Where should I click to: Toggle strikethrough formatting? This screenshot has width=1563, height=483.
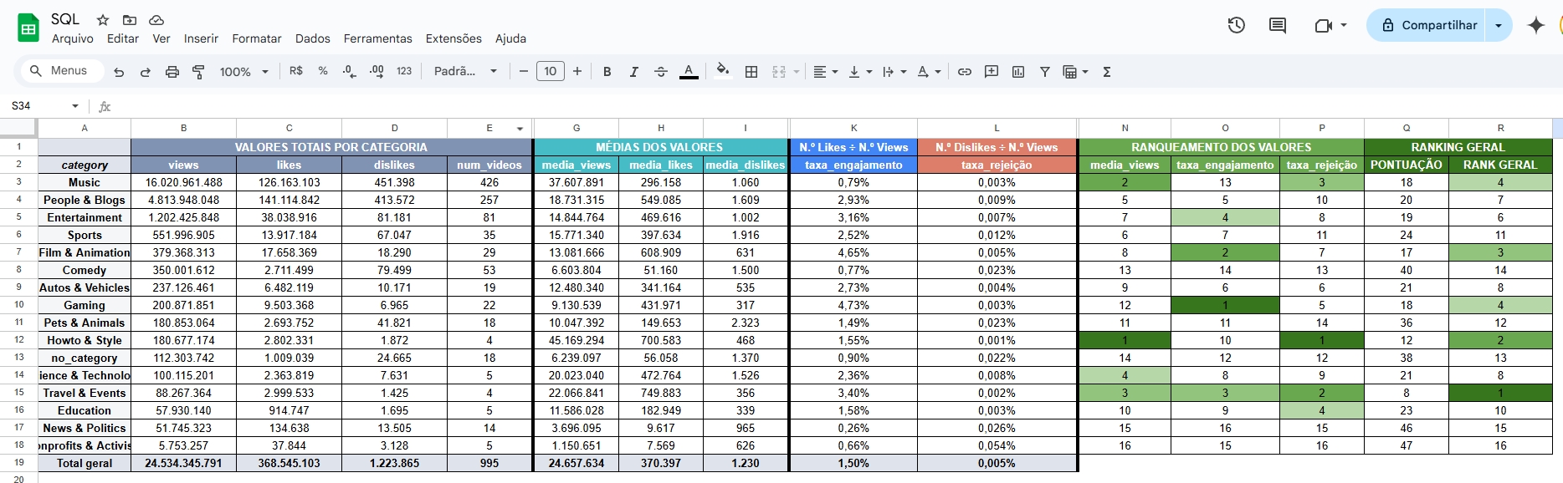tap(661, 72)
